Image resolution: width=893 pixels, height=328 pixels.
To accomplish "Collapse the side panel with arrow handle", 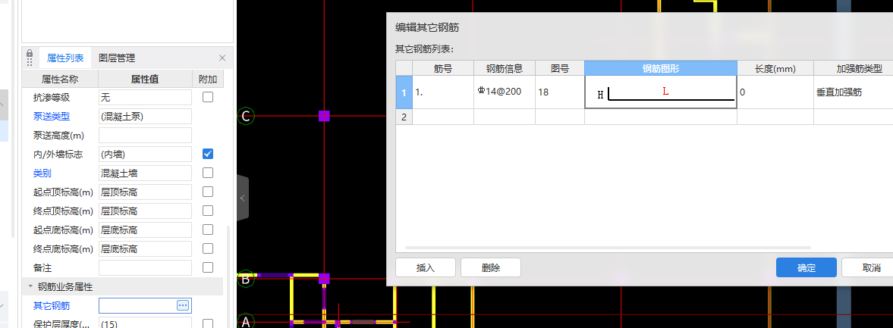I will coord(243,198).
